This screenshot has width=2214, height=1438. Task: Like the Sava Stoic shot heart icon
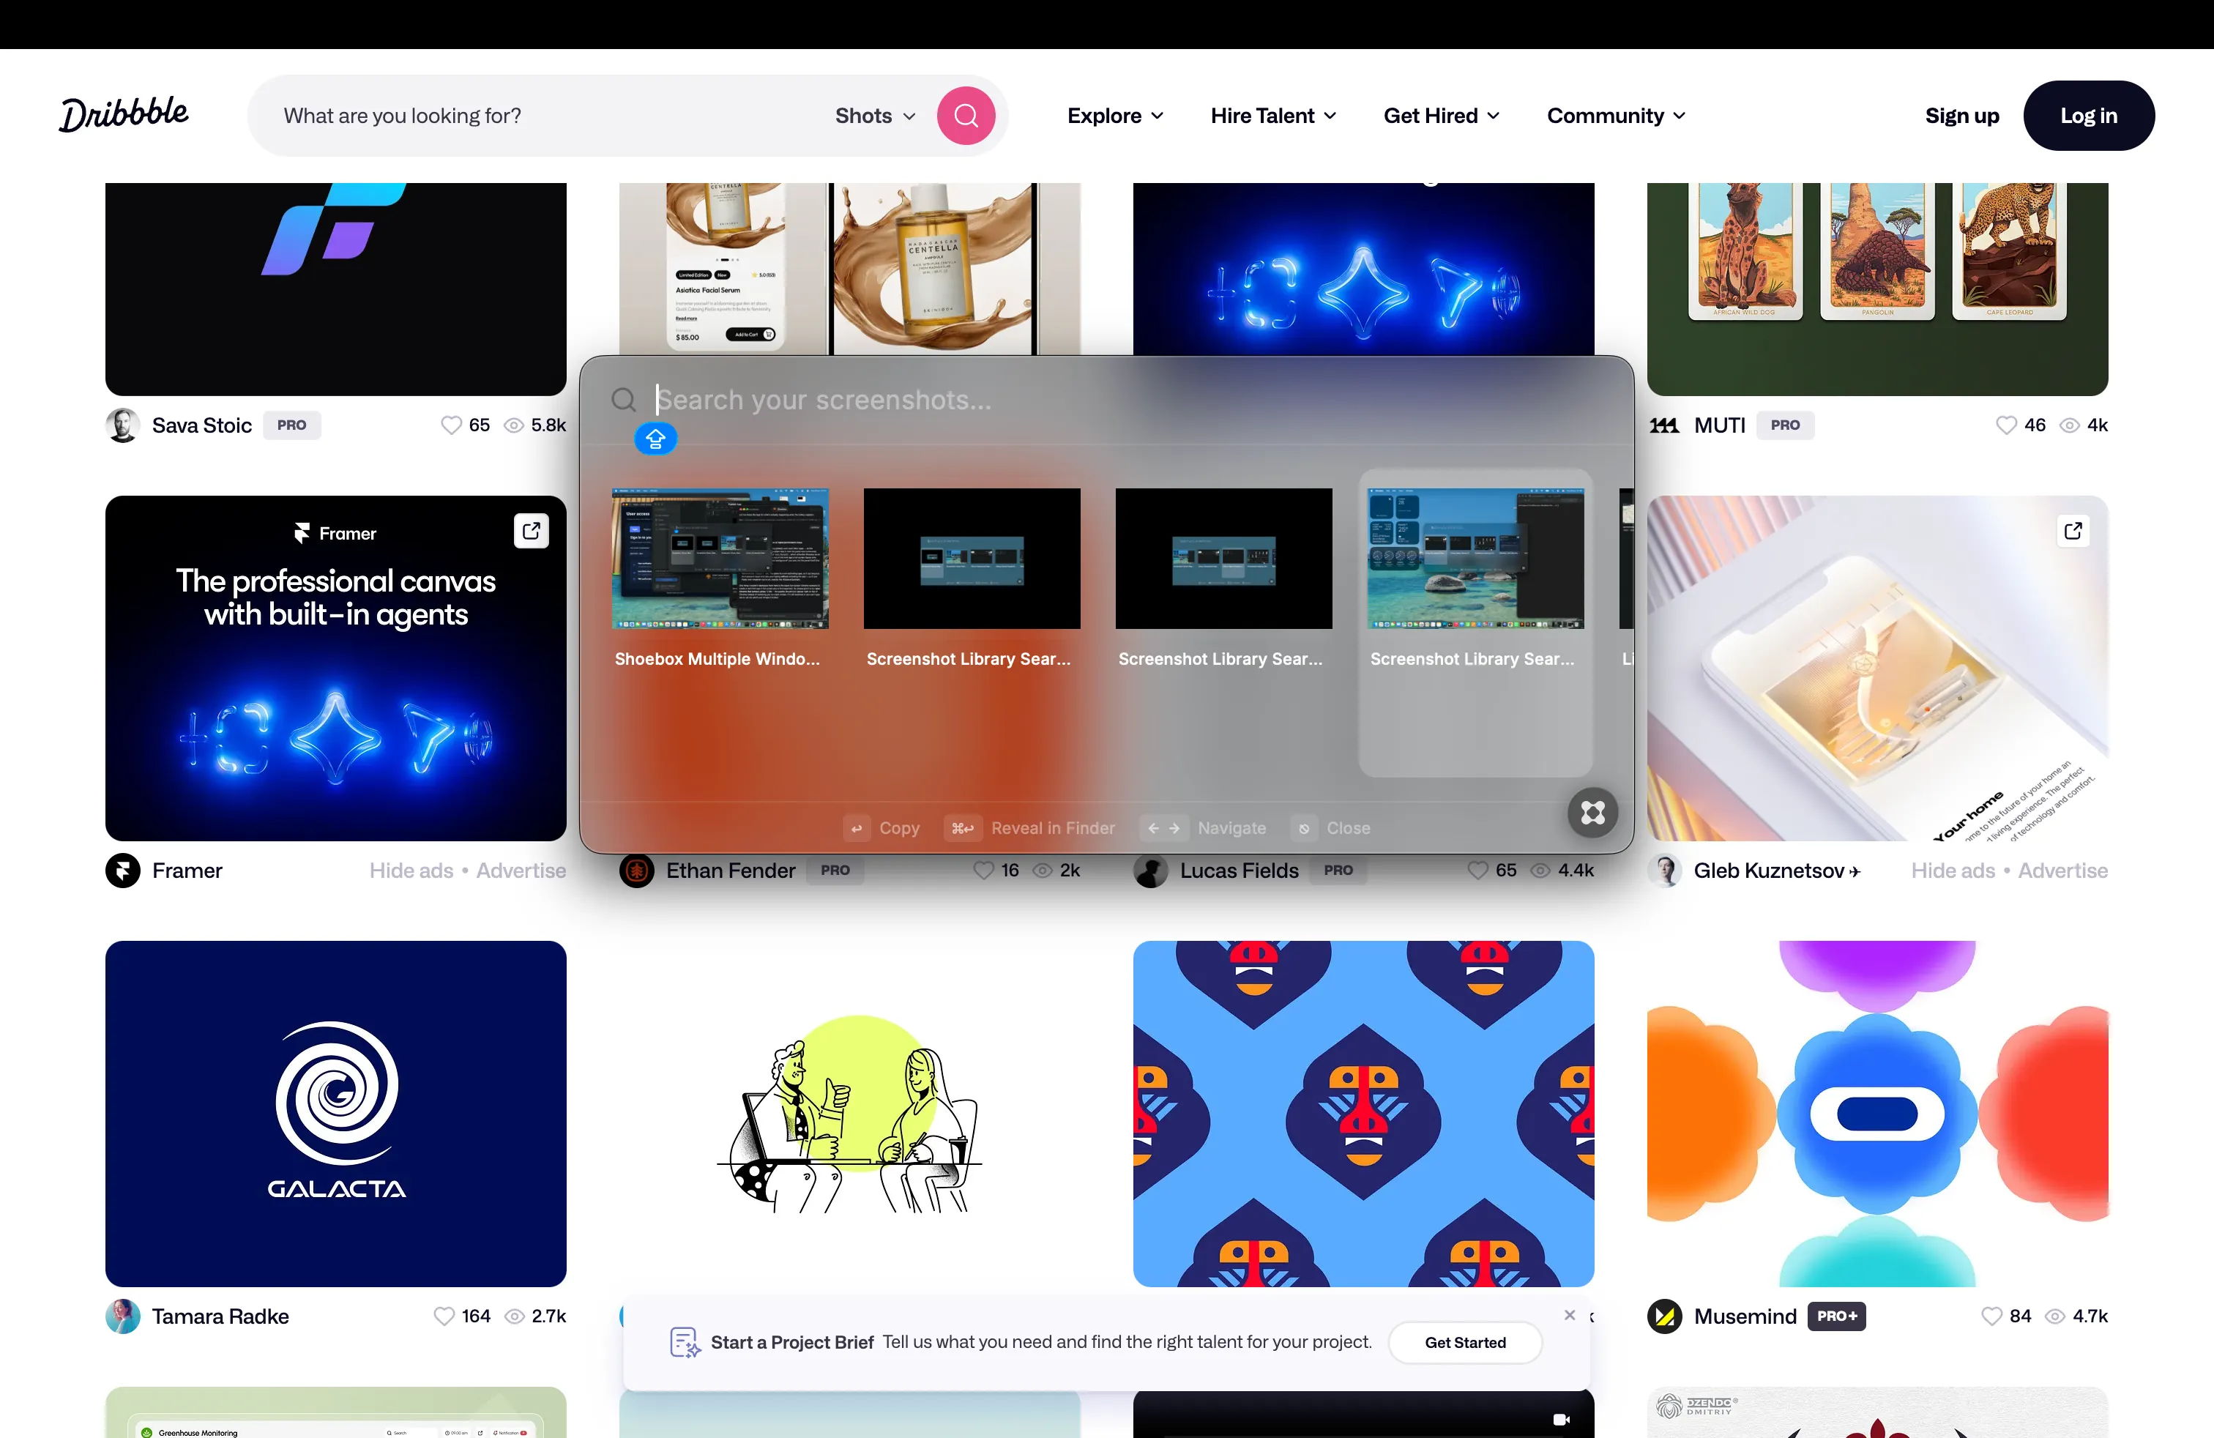coord(451,425)
